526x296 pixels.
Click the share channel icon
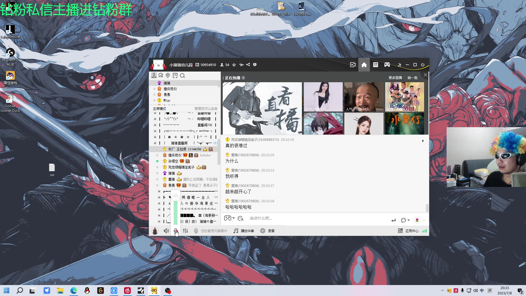coord(248,65)
